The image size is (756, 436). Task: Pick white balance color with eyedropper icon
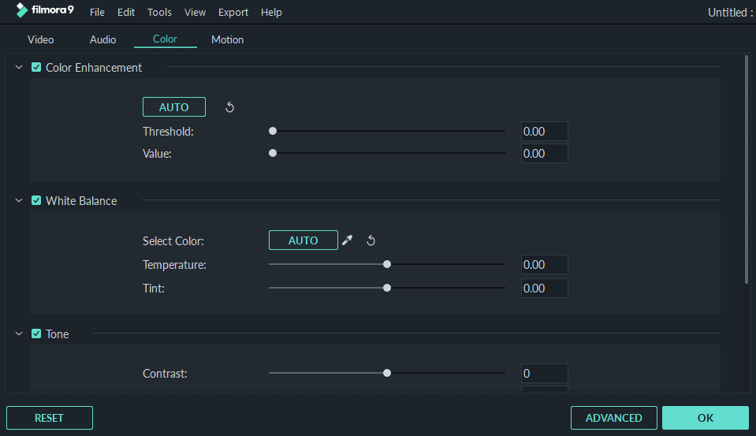tap(347, 240)
